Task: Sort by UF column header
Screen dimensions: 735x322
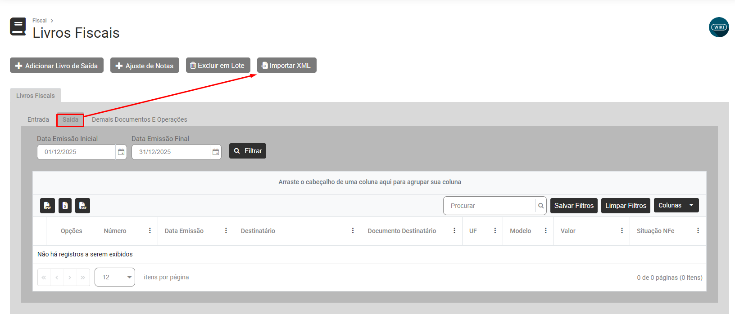Action: [x=473, y=231]
